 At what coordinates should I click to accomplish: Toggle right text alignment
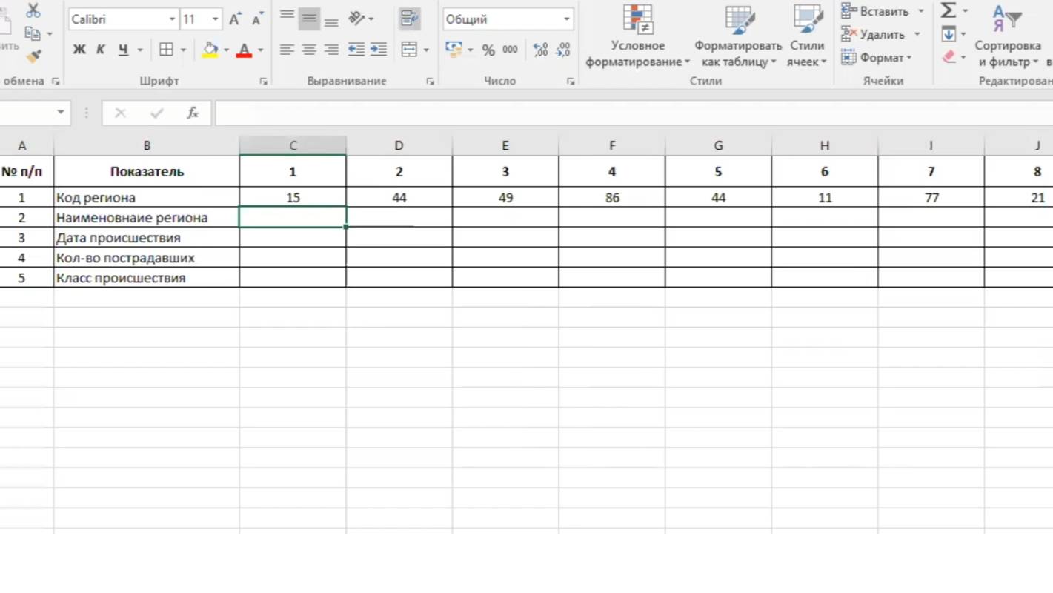[331, 50]
